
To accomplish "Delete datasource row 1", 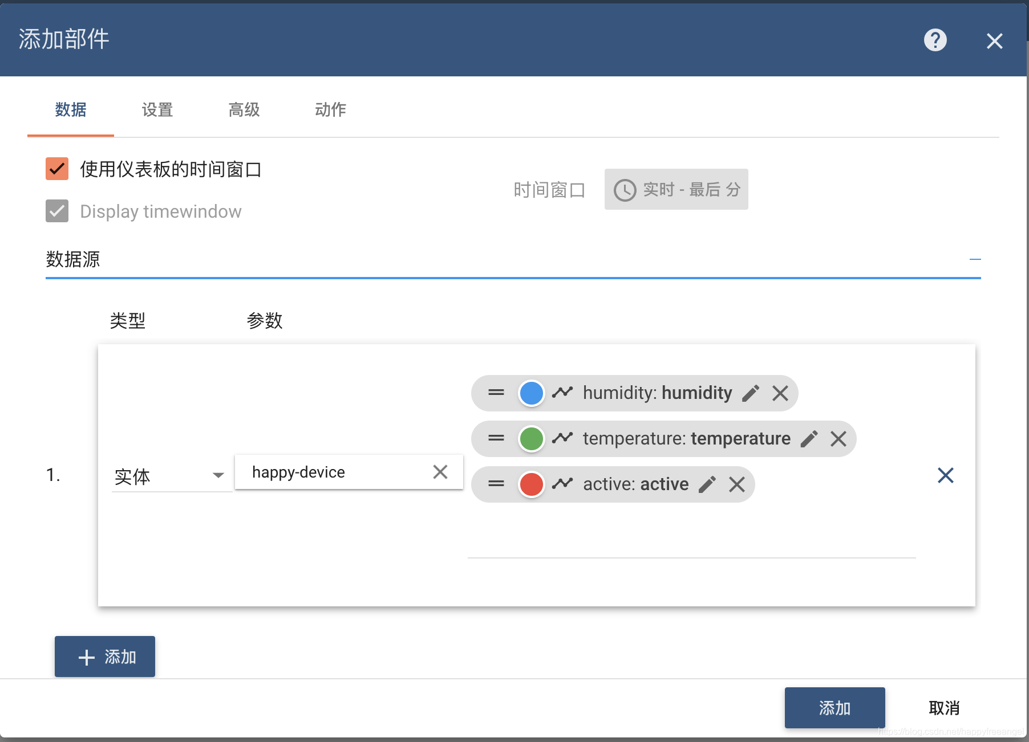I will point(946,475).
